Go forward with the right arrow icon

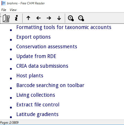tap(49, 18)
